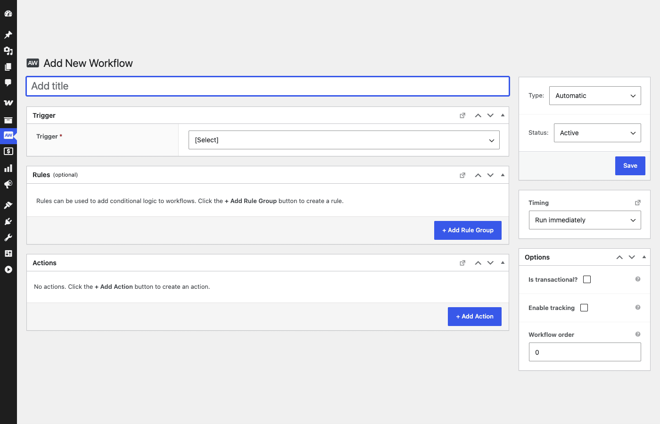Screen dimensions: 660x424
Task: Move Trigger panel down
Action: pyautogui.click(x=490, y=115)
